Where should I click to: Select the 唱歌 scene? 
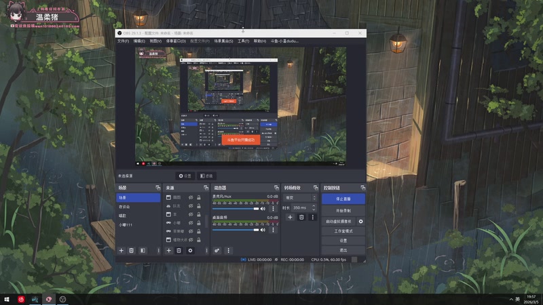138,216
